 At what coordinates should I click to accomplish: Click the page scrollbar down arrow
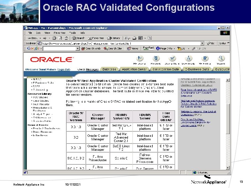click(228, 168)
